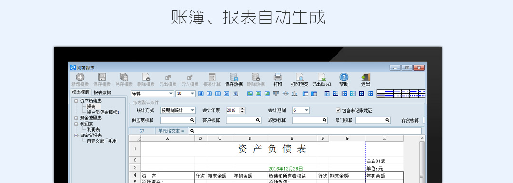This screenshot has width=513, height=183.
Task: Click the 导入模版 import template icon
Action: coord(190,77)
